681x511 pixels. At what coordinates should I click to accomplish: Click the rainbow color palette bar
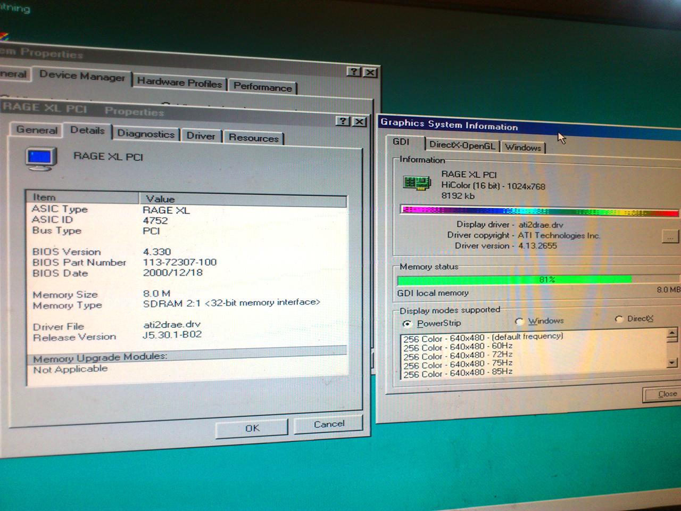(x=539, y=211)
